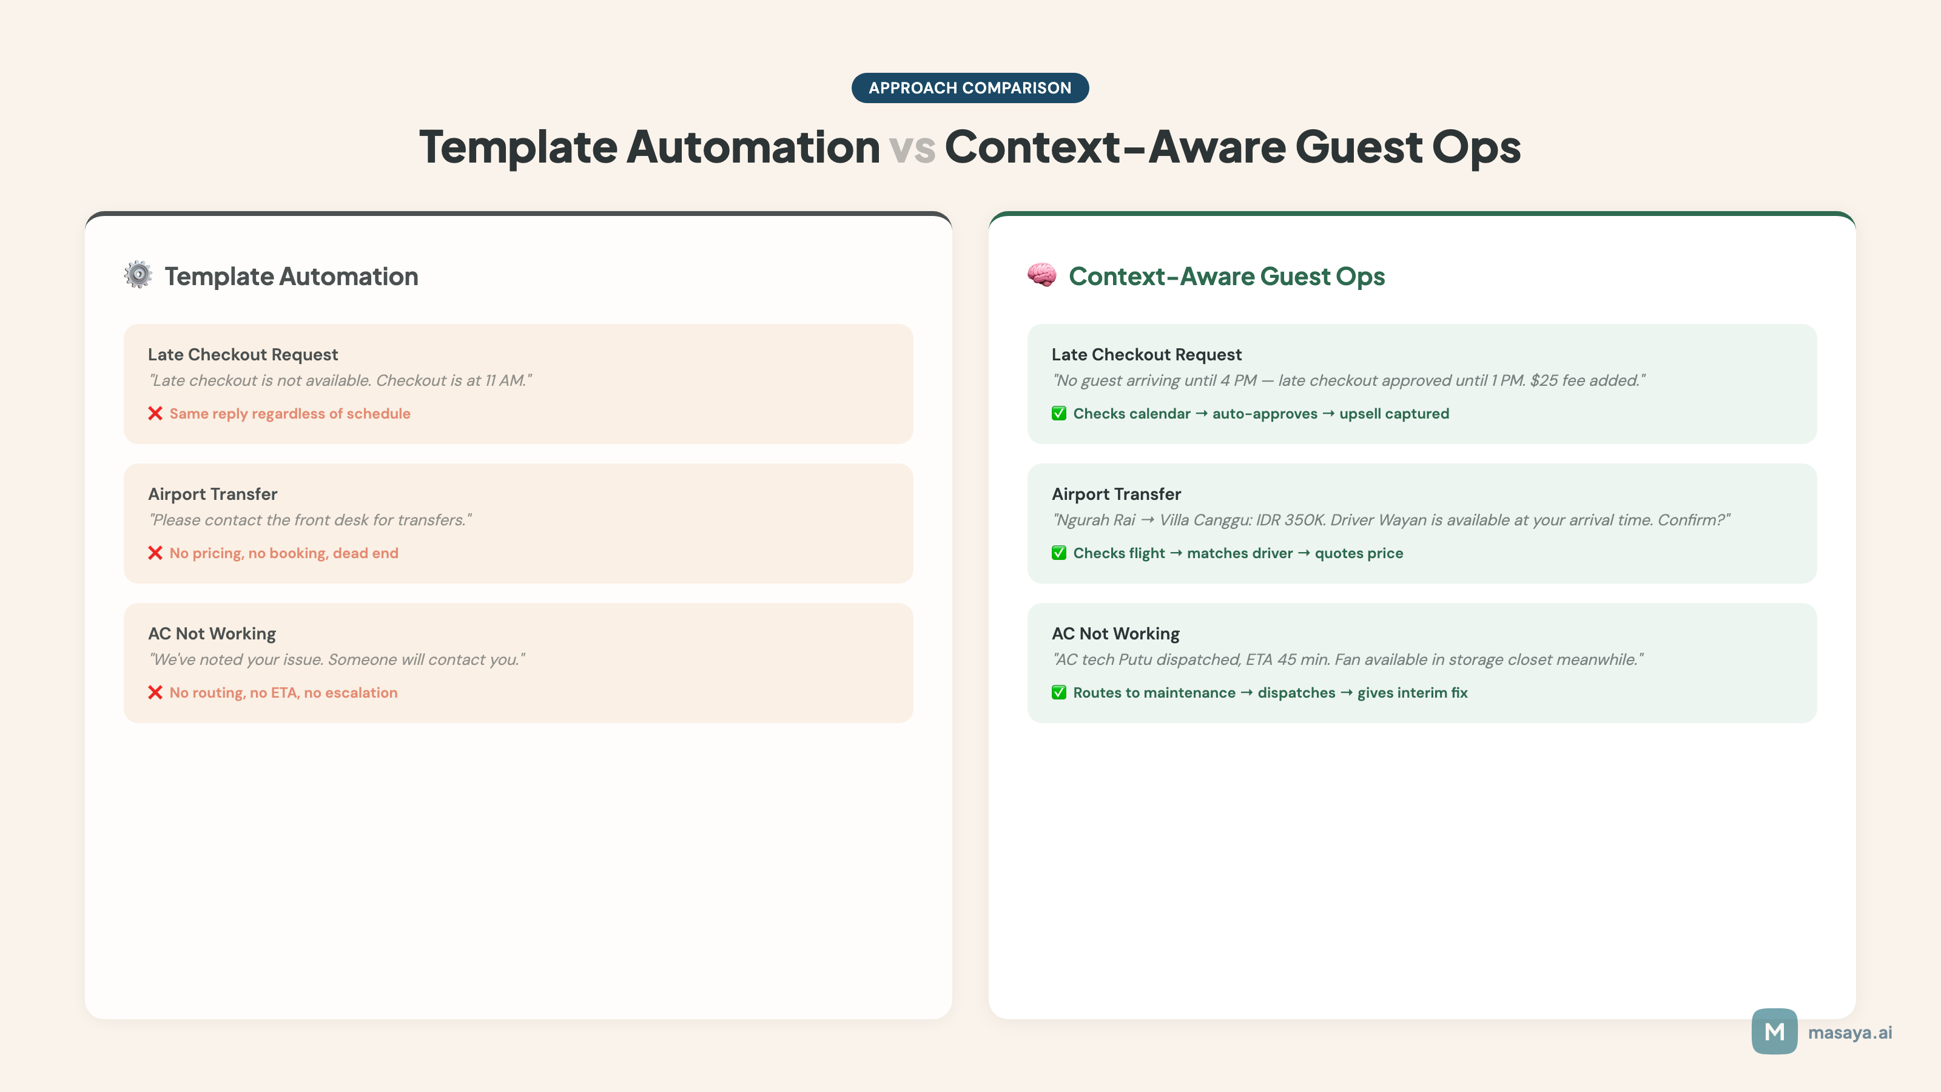1941x1092 pixels.
Task: Select the Template Automation column heading
Action: point(292,276)
